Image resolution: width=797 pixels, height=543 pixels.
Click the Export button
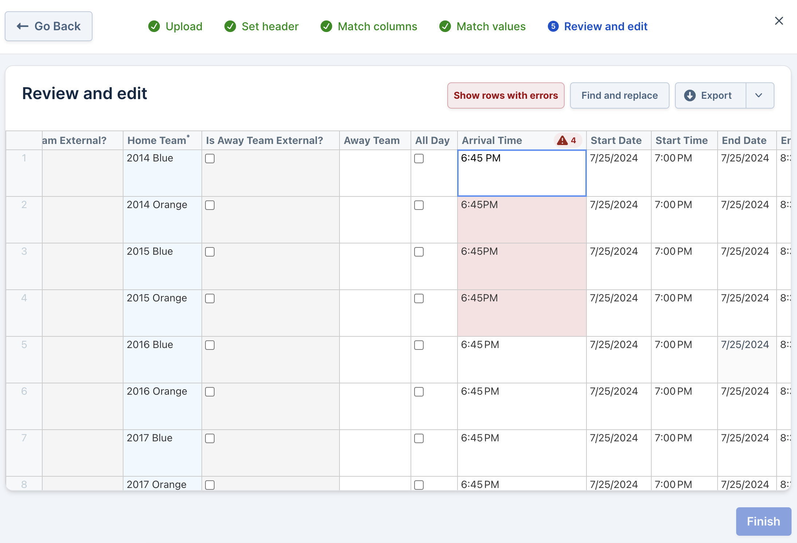[x=710, y=95]
